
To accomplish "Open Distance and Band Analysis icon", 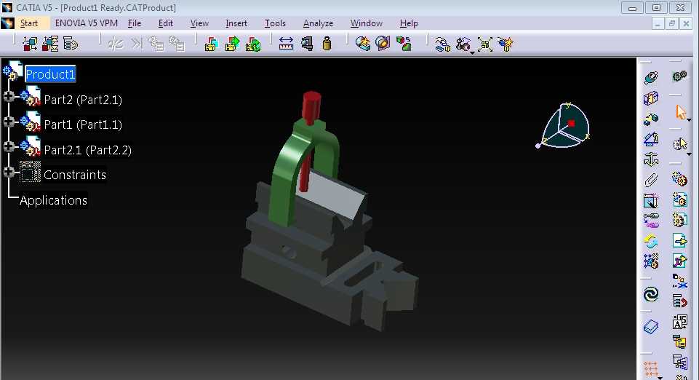I will [x=404, y=44].
